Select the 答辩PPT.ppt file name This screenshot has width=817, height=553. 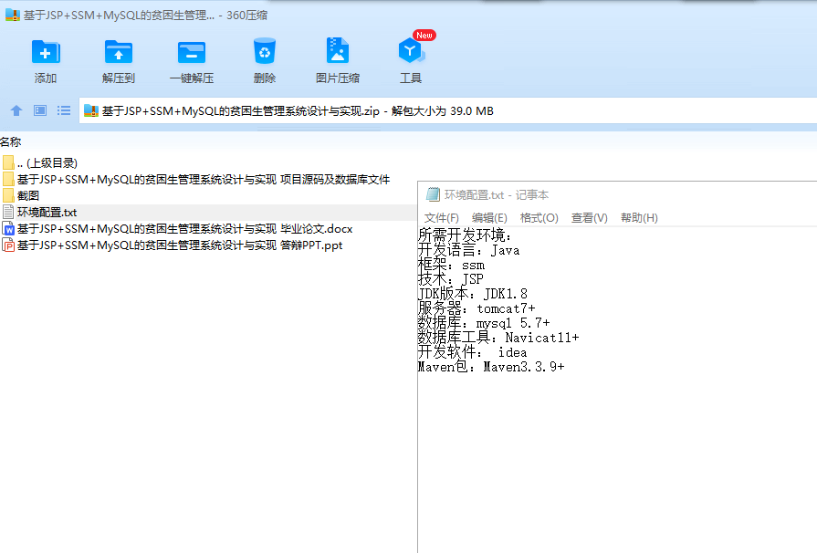coord(180,245)
